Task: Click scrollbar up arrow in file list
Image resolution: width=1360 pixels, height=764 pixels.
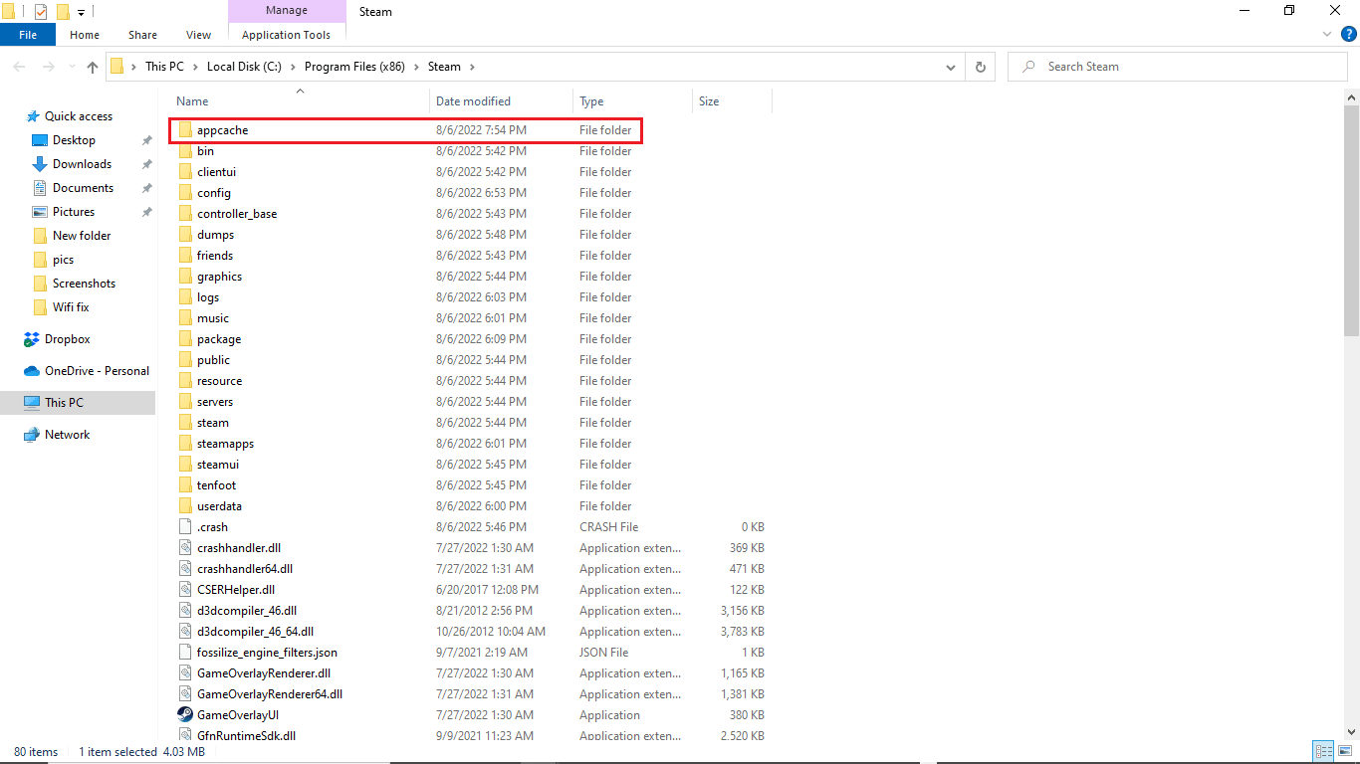Action: click(1351, 96)
